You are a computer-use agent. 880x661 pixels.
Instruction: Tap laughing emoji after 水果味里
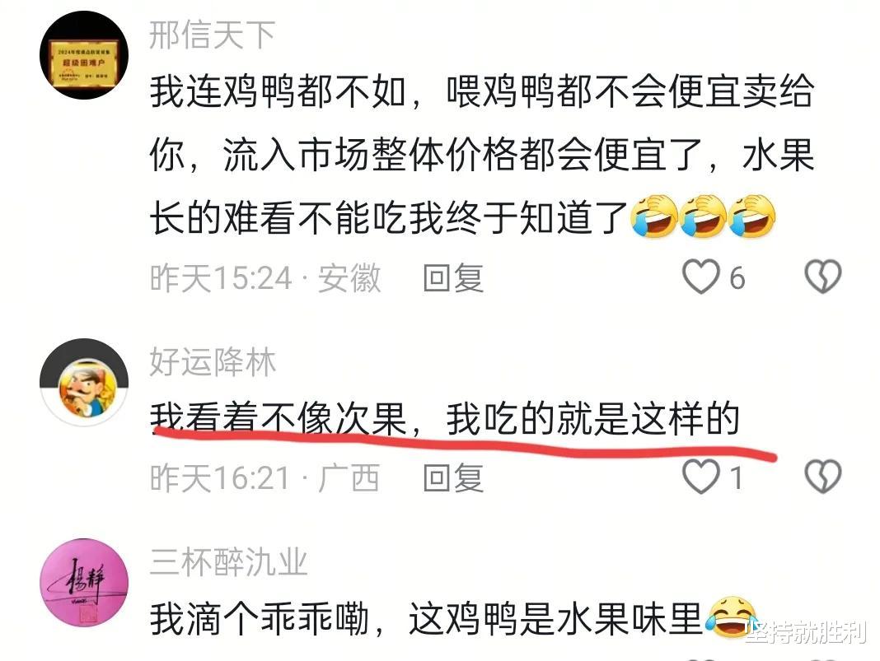pos(733,617)
